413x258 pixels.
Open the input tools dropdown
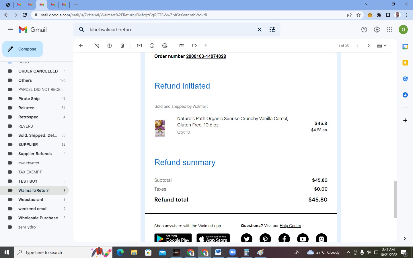click(x=381, y=46)
